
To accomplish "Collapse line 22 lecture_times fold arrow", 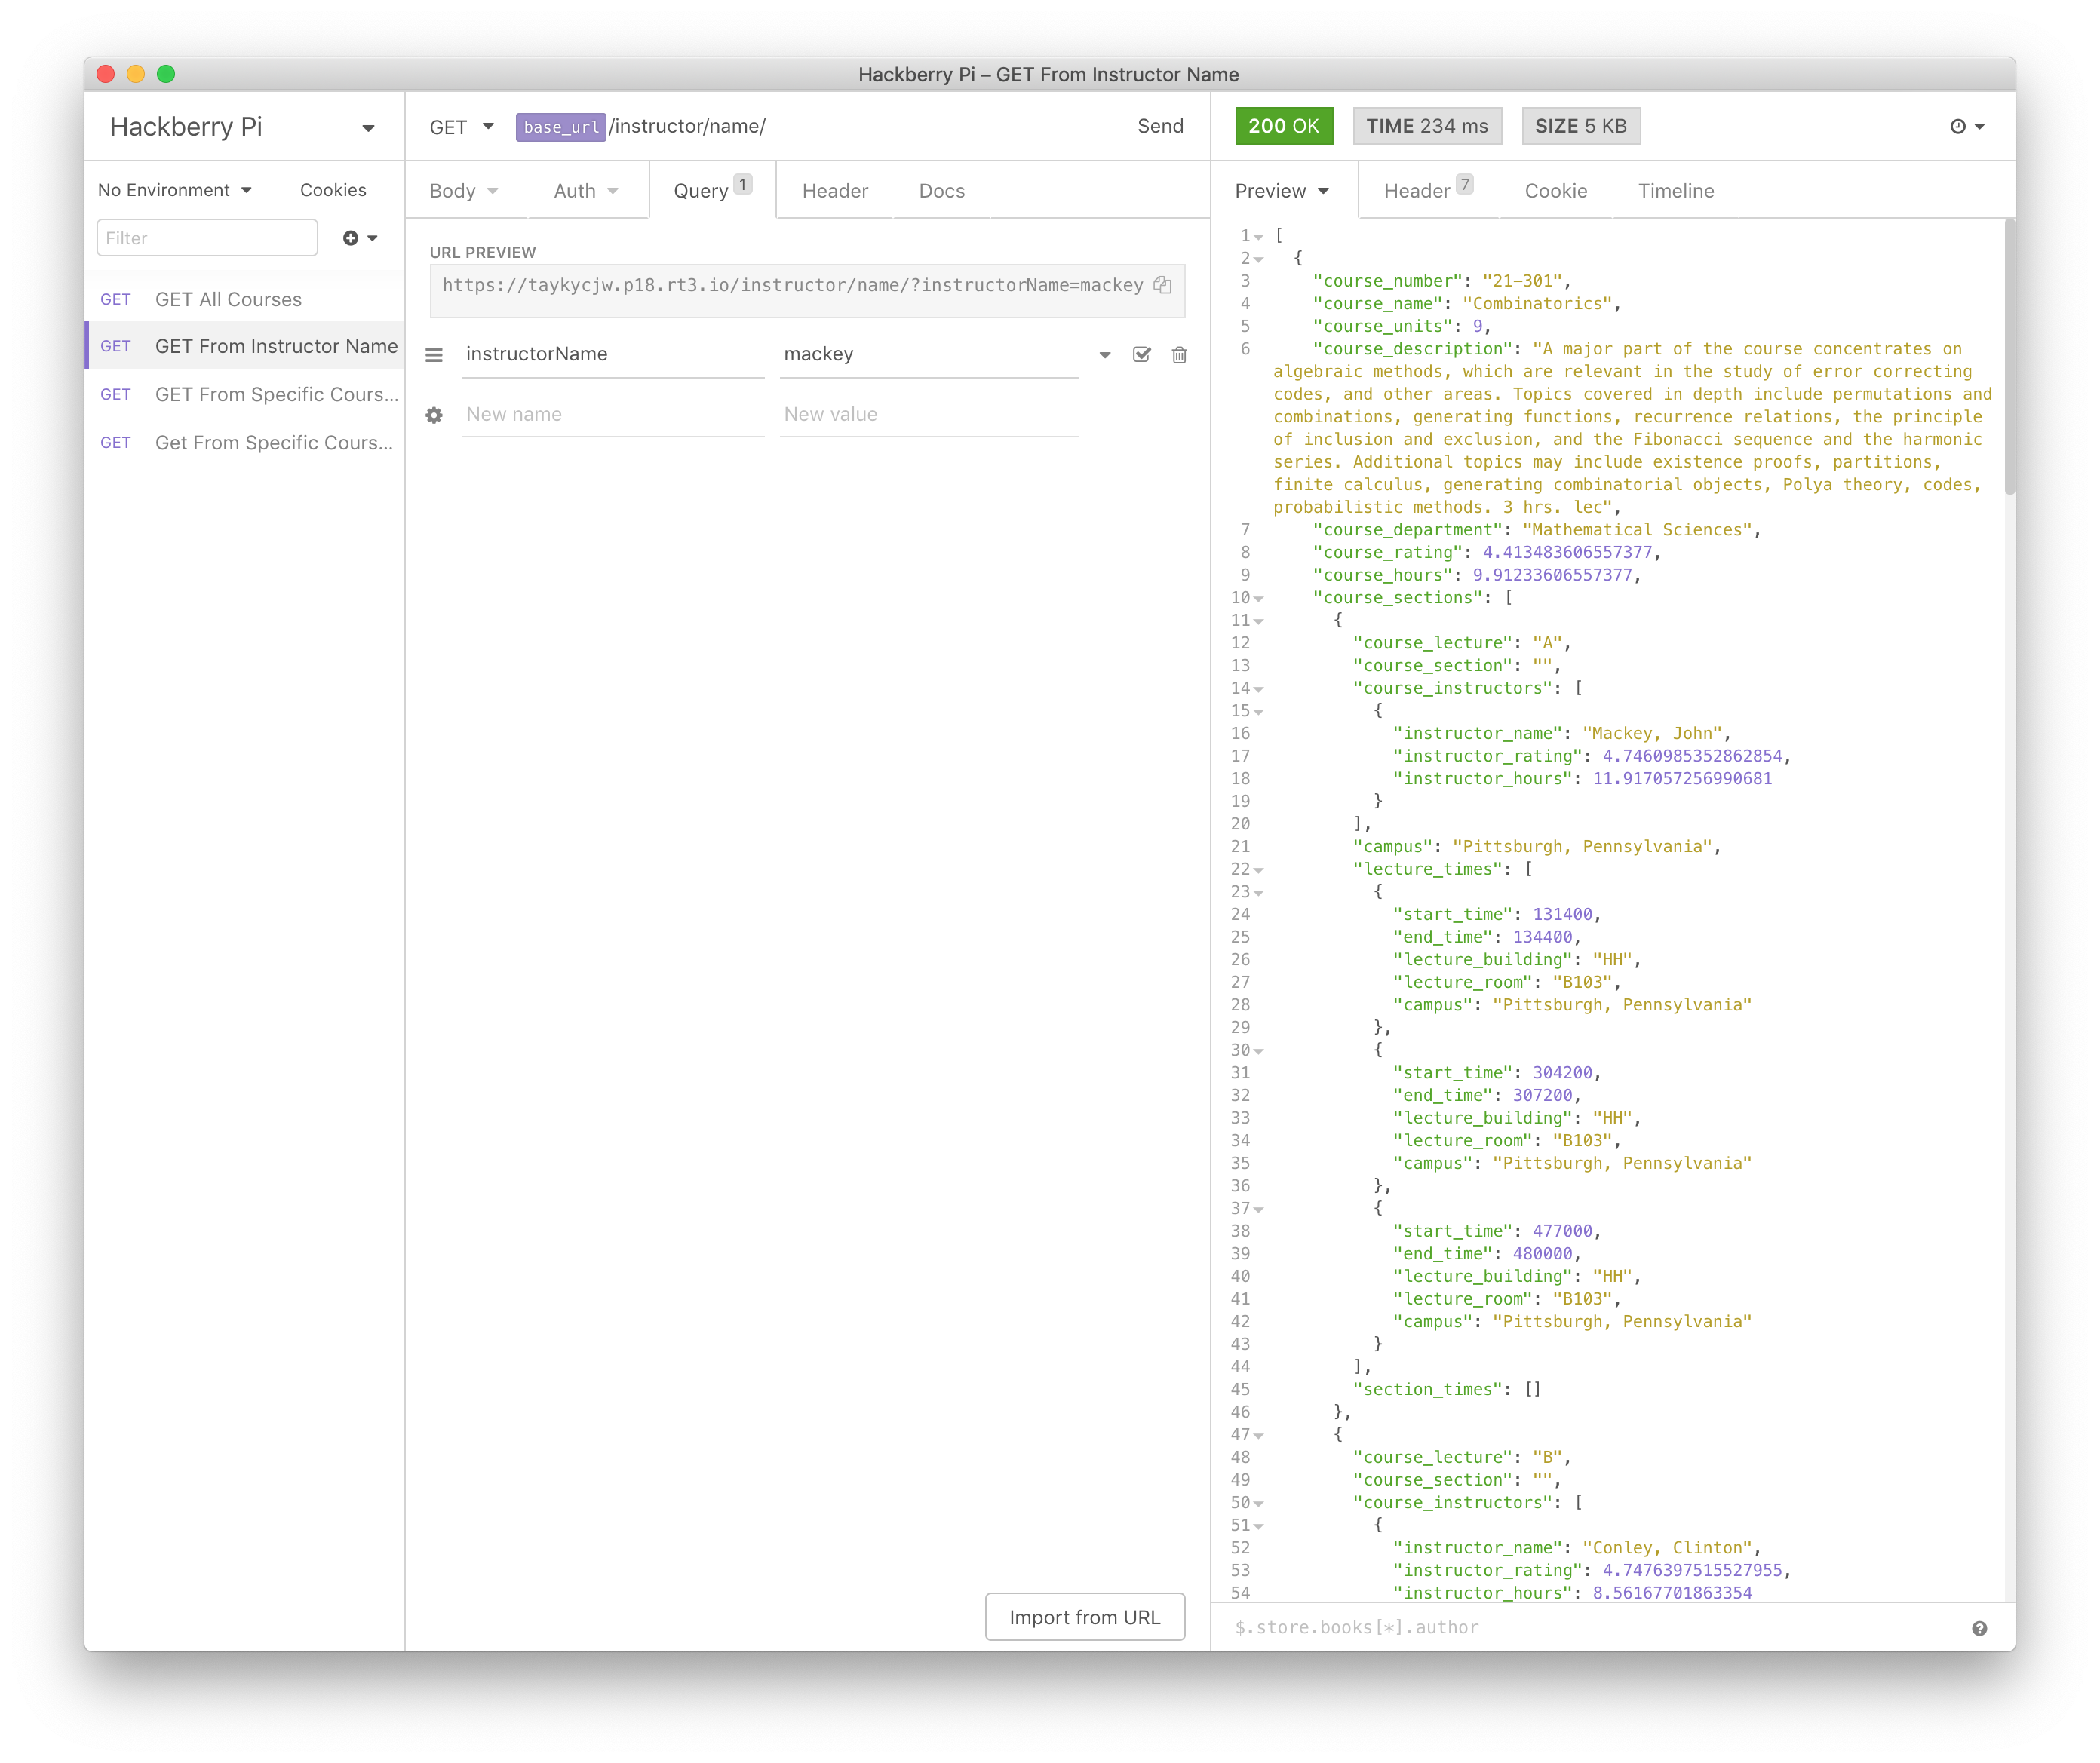I will click(x=1259, y=870).
